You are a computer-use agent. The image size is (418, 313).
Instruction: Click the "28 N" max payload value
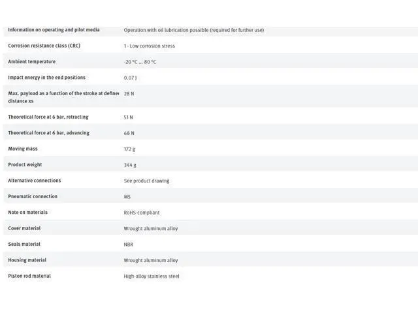tap(129, 94)
